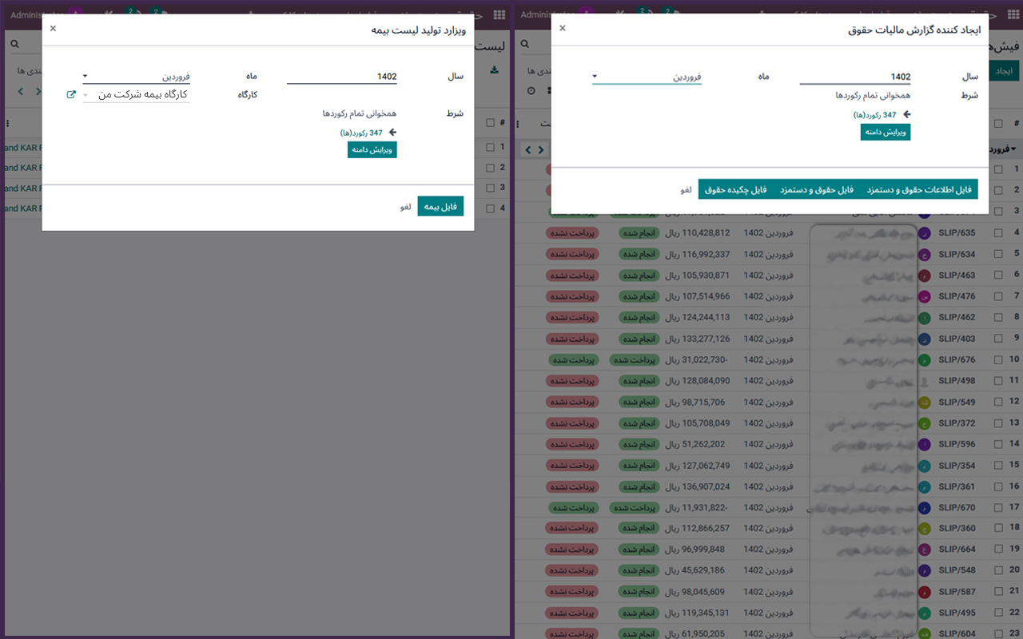
Task: Select the SLIP/676 row checkbox
Action: [x=998, y=359]
